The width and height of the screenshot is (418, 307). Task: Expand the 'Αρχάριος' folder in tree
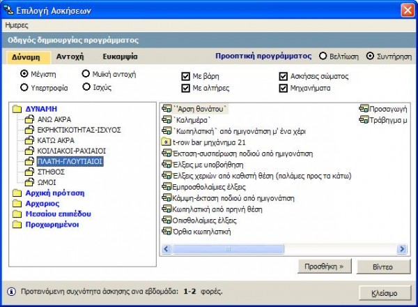pos(42,204)
